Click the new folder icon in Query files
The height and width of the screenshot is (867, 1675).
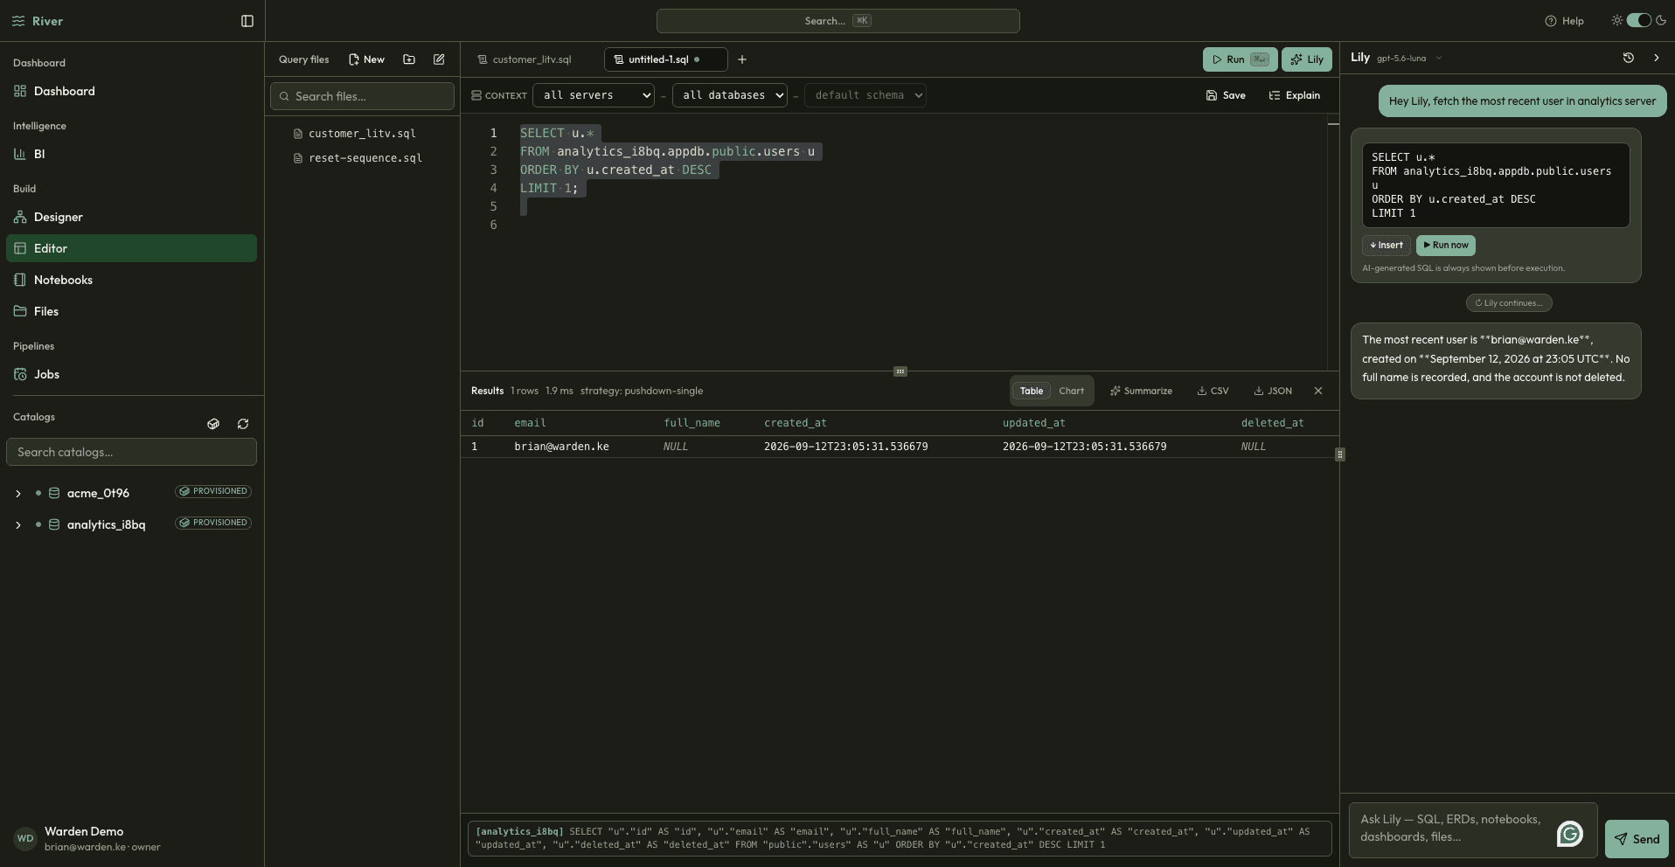409,59
